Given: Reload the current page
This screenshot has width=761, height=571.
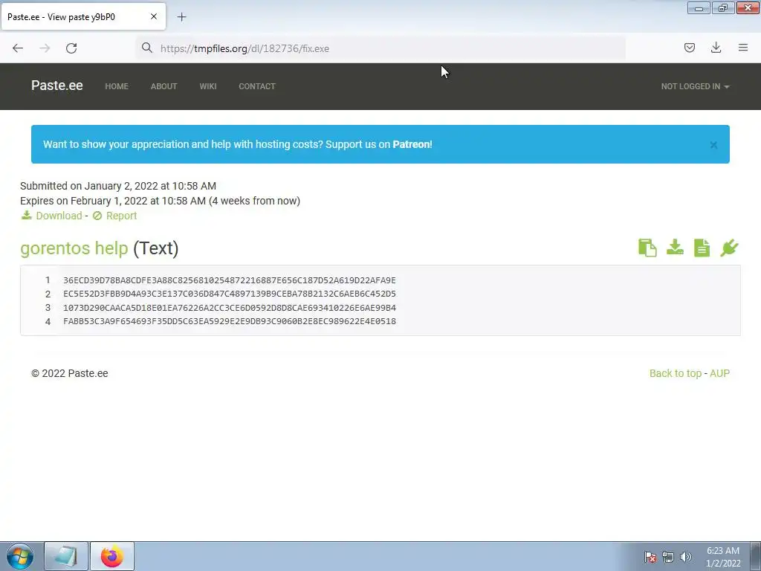Looking at the screenshot, I should 71,48.
